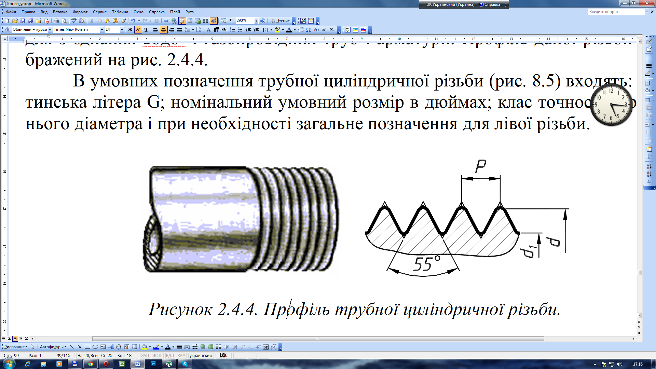Insert a table from the toolbar

190,21
